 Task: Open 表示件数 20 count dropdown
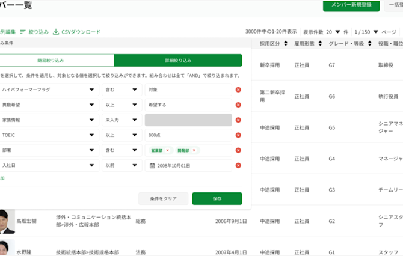click(333, 32)
